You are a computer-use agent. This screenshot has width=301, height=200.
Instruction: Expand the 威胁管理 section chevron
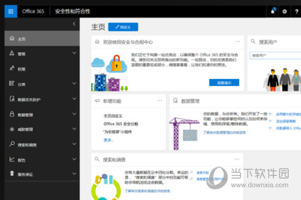click(x=74, y=128)
